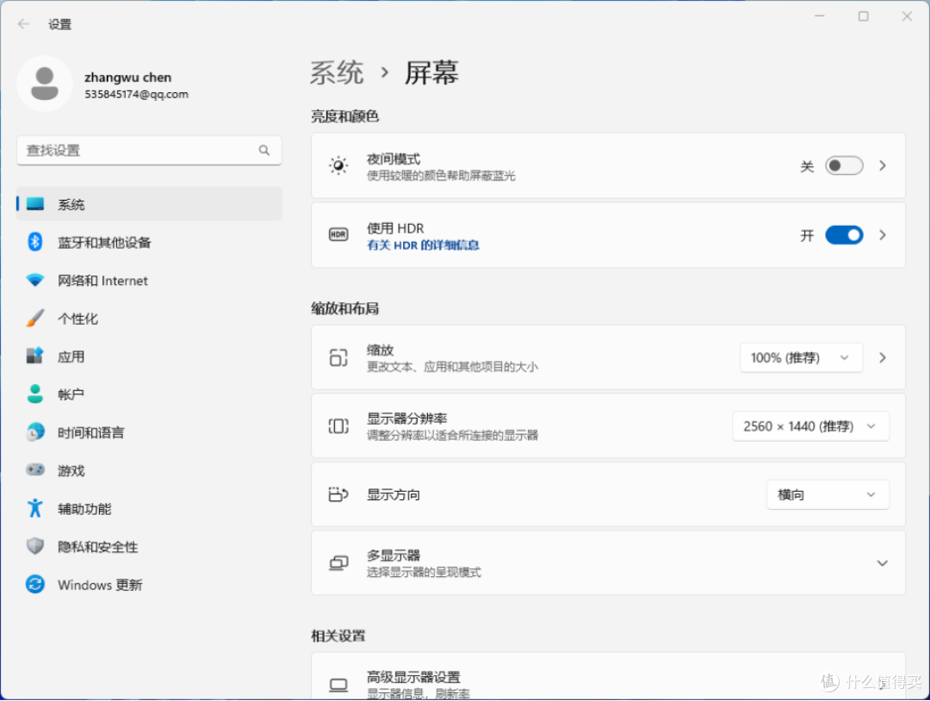Viewport: 930px width, 701px height.
Task: Open the 缩放 100% (推荐) dropdown
Action: (x=801, y=357)
